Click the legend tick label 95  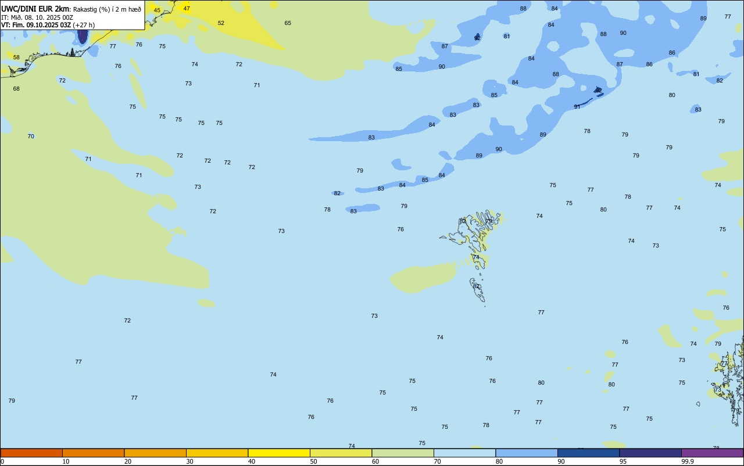(x=623, y=461)
